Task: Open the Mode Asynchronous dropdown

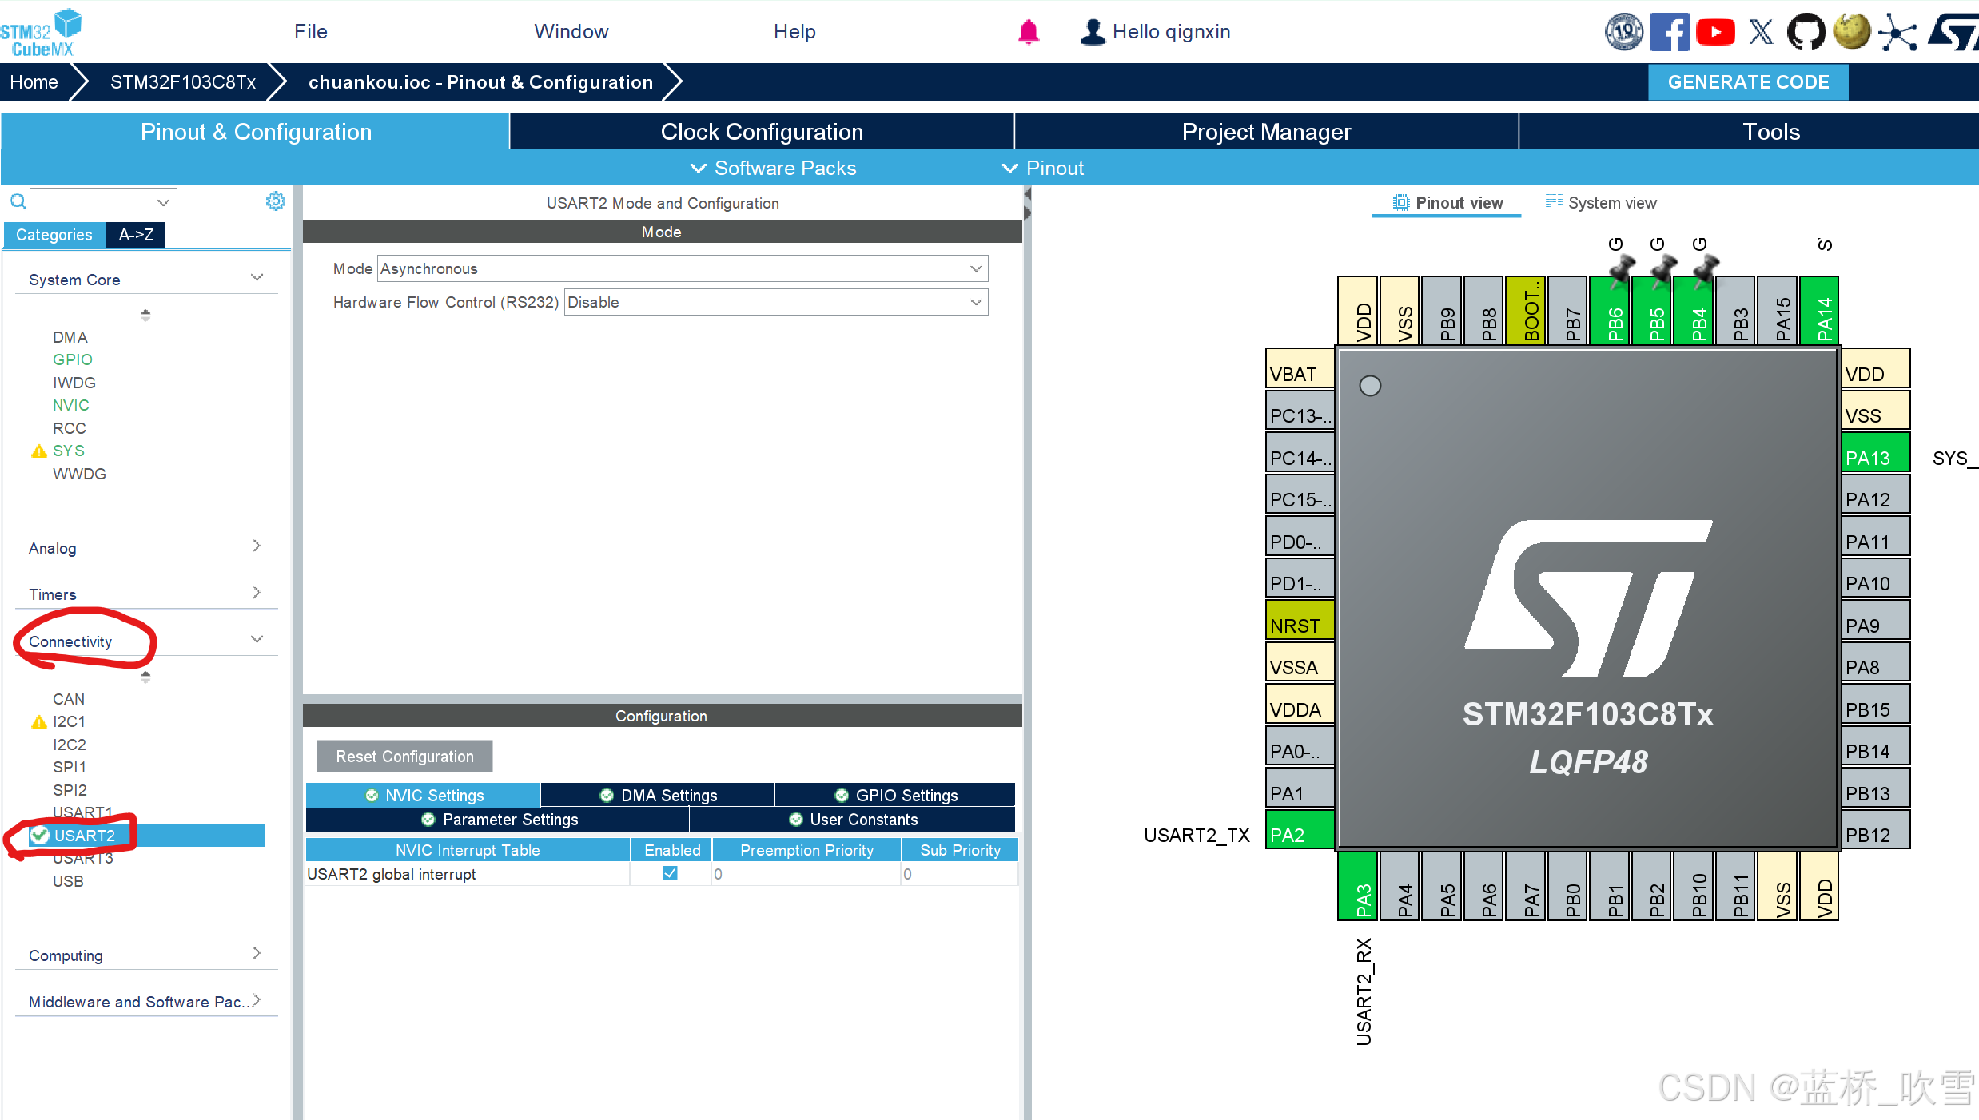Action: click(x=683, y=268)
